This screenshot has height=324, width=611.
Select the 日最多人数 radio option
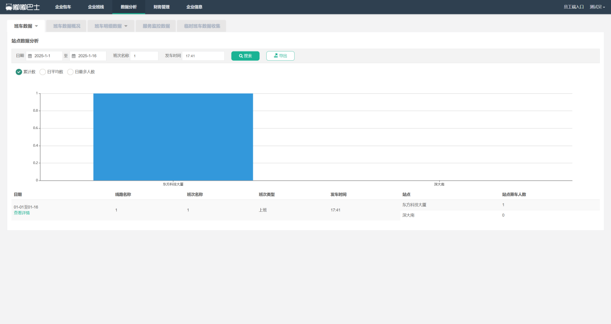point(70,72)
